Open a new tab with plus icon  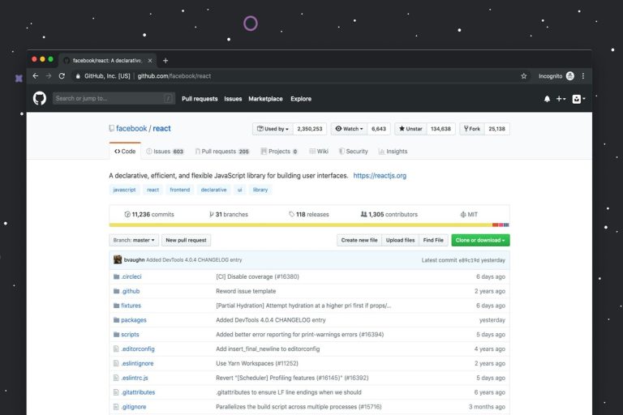point(165,61)
